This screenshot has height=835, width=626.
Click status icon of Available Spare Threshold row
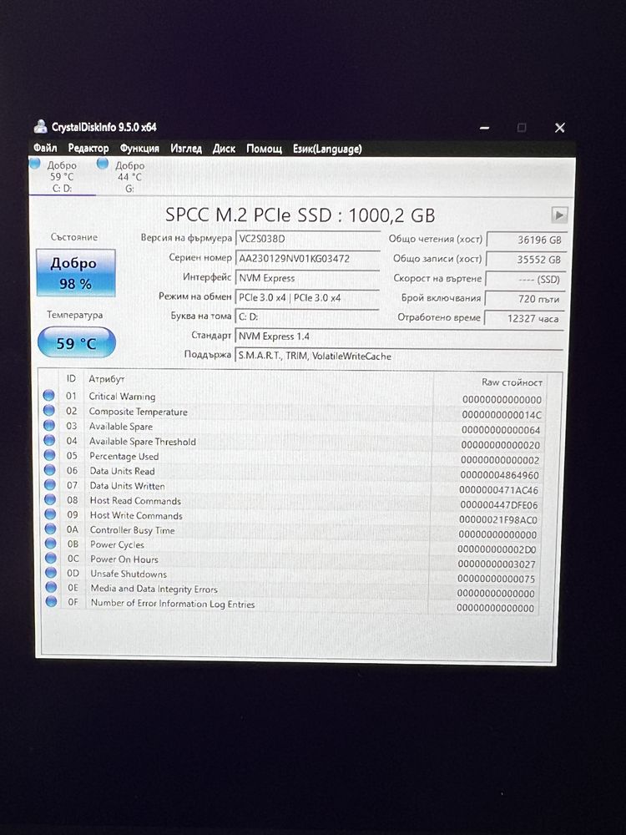pyautogui.click(x=49, y=440)
